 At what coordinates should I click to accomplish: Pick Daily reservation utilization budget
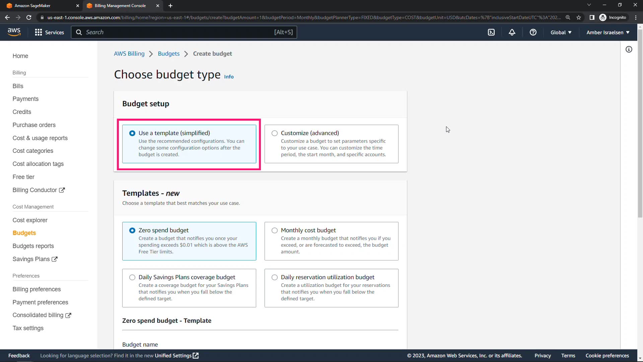275,277
